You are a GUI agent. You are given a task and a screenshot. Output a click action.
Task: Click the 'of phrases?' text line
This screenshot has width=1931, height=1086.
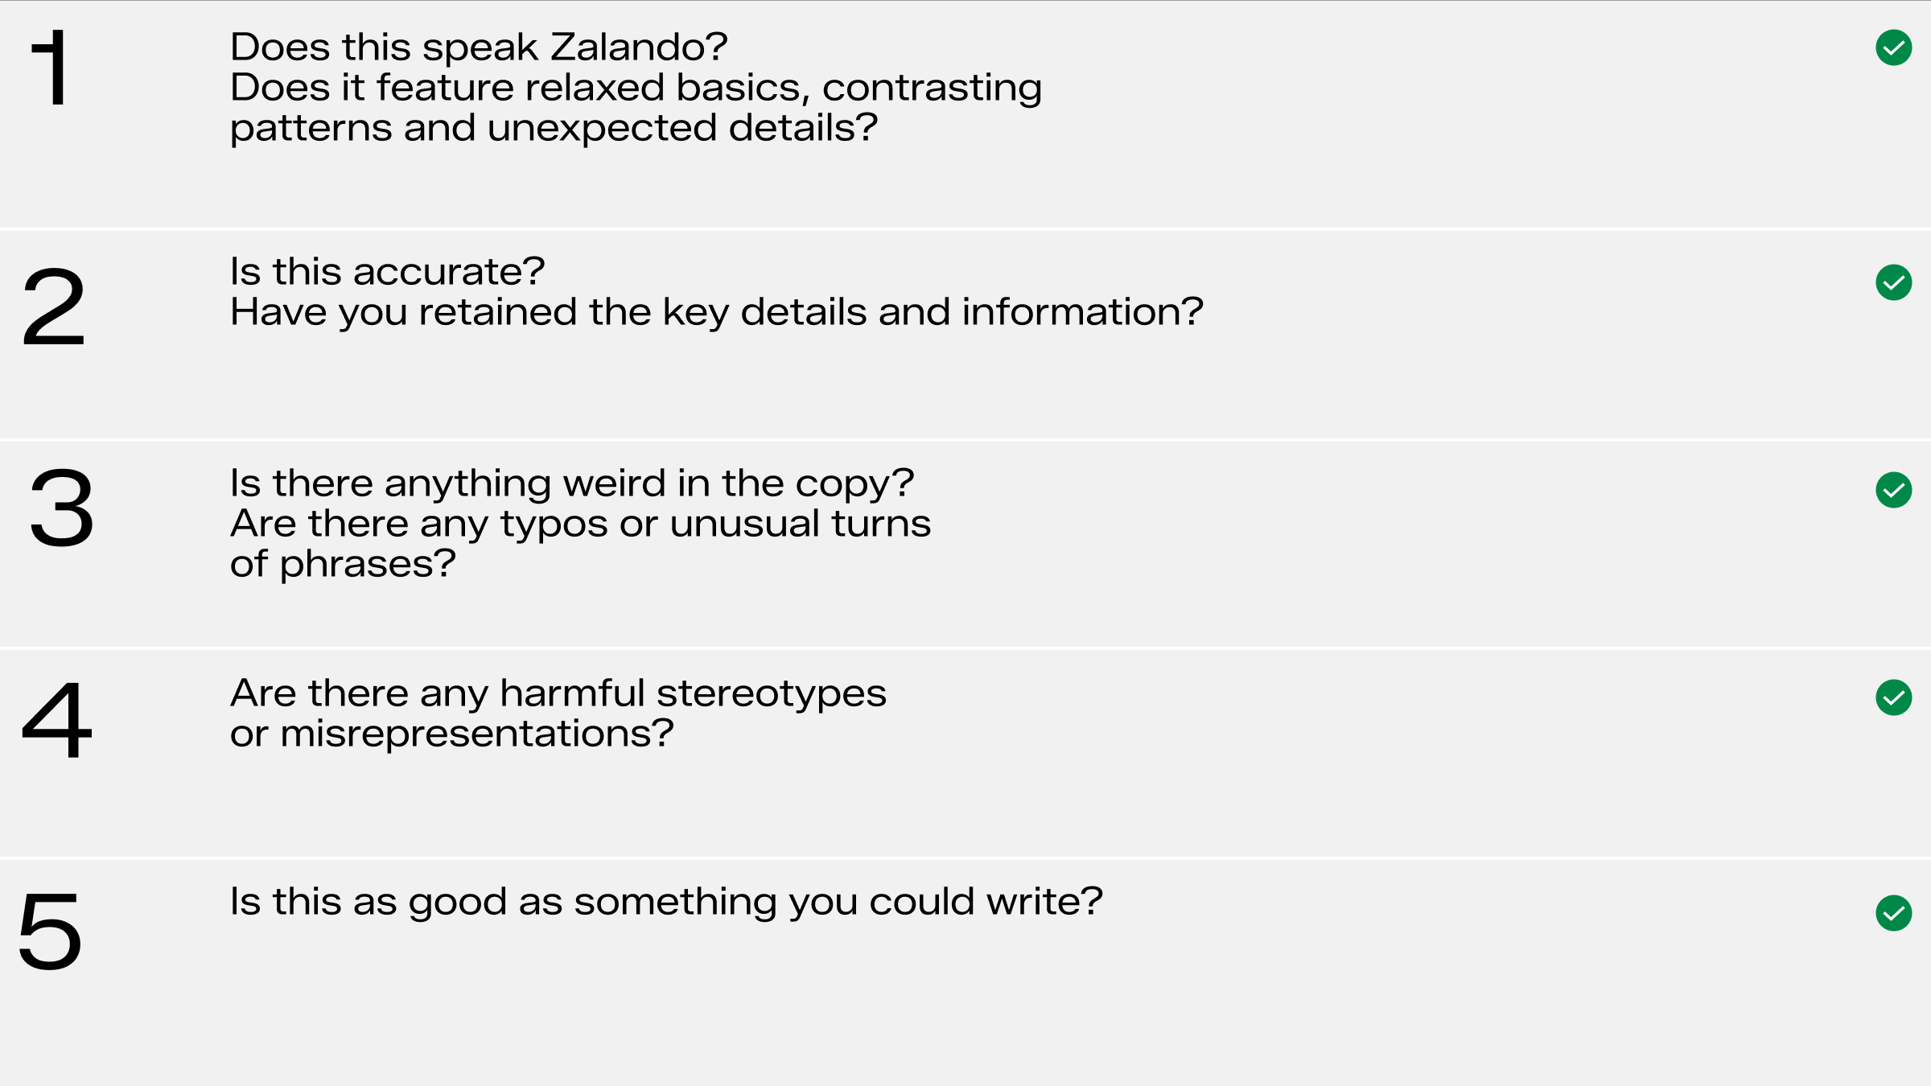click(x=343, y=564)
